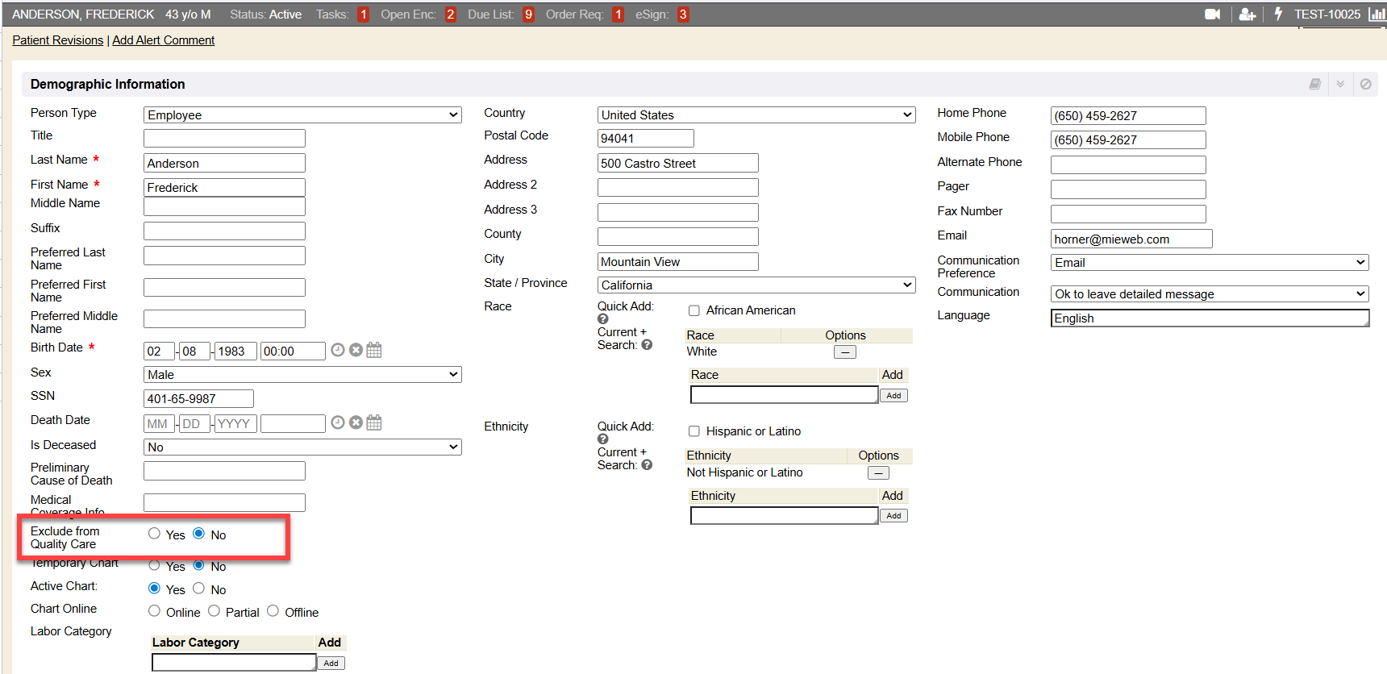Open the Patient Revisions link
Screen dimensions: 1387x674
(57, 40)
